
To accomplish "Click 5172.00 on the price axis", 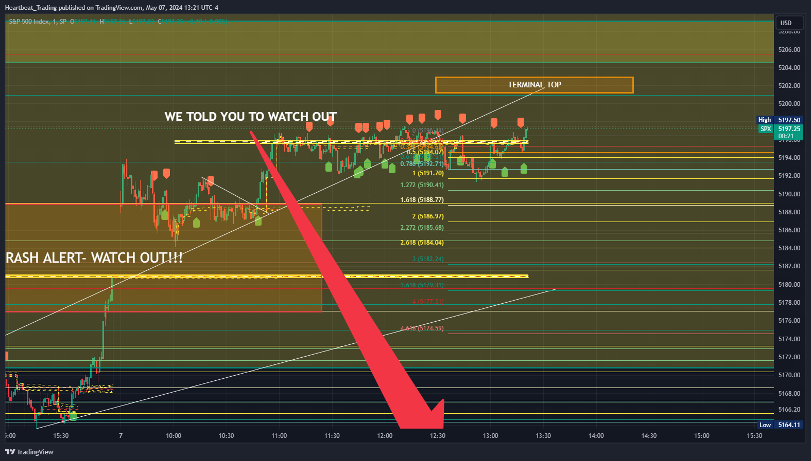I will [789, 357].
